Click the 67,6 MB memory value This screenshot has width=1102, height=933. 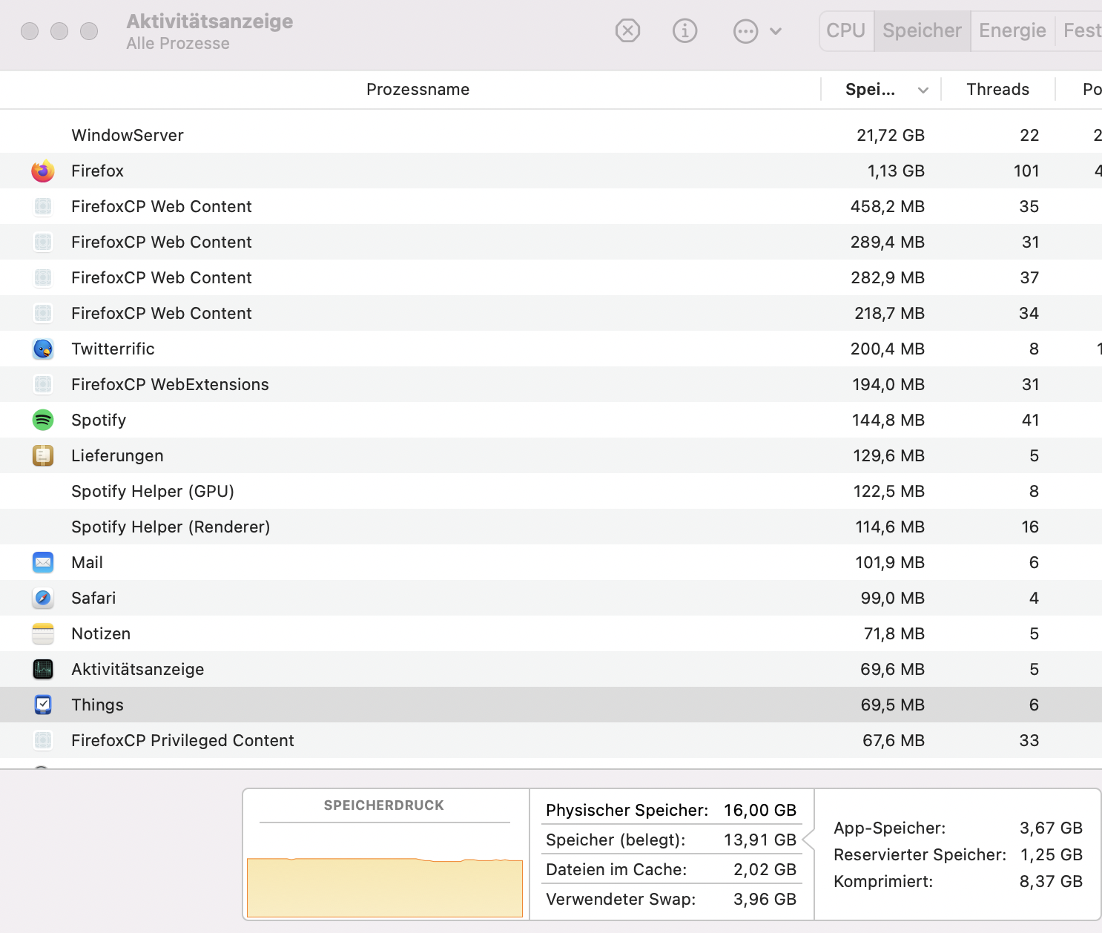[894, 740]
